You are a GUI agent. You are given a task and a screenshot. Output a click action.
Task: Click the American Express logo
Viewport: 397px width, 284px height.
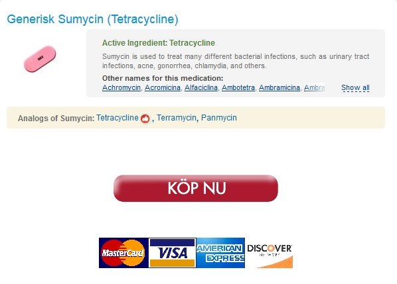pyautogui.click(x=220, y=253)
